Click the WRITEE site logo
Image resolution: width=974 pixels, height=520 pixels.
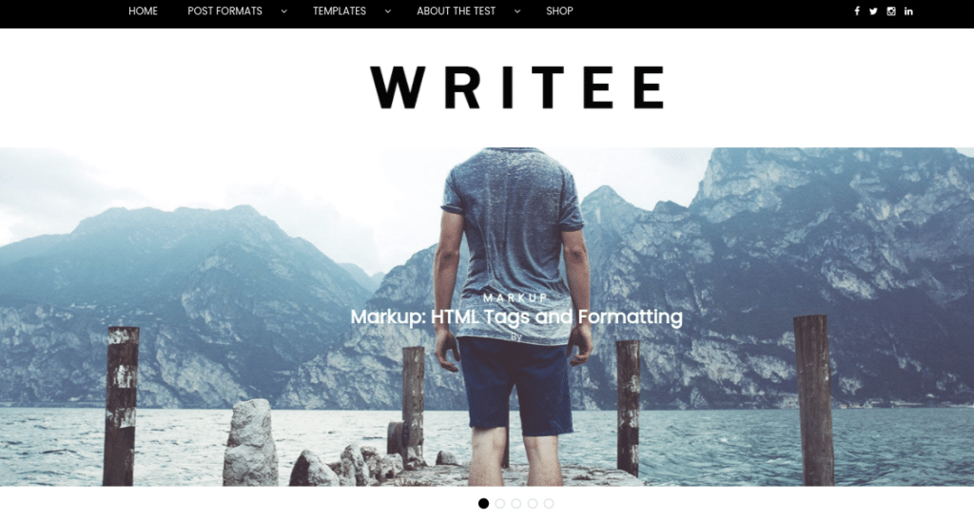pyautogui.click(x=518, y=87)
